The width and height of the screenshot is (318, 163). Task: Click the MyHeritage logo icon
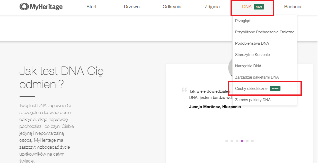tap(24, 6)
